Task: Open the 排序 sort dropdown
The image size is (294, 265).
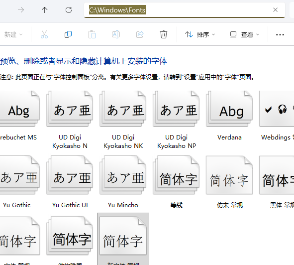Action: (x=200, y=34)
